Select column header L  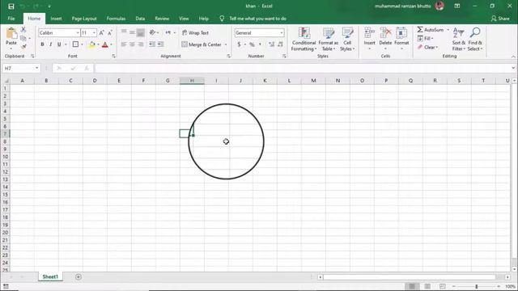pyautogui.click(x=289, y=81)
